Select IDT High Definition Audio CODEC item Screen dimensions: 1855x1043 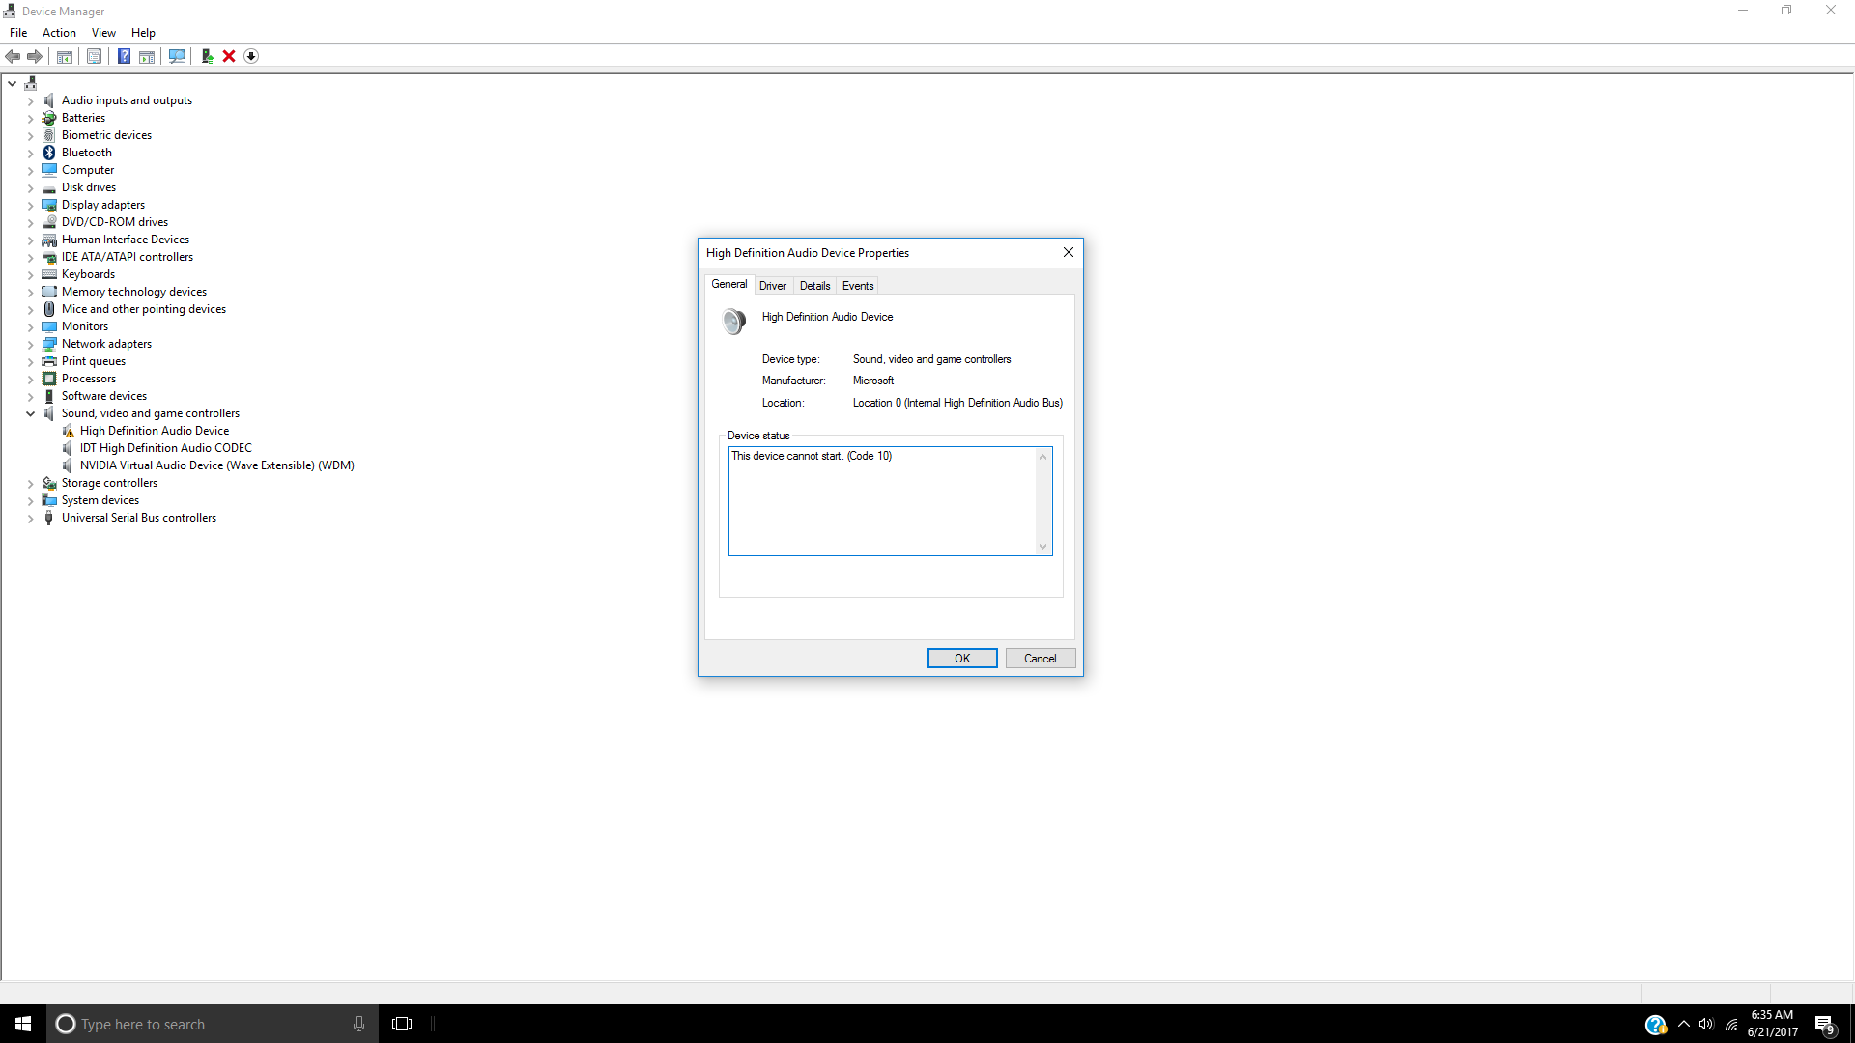click(x=165, y=447)
